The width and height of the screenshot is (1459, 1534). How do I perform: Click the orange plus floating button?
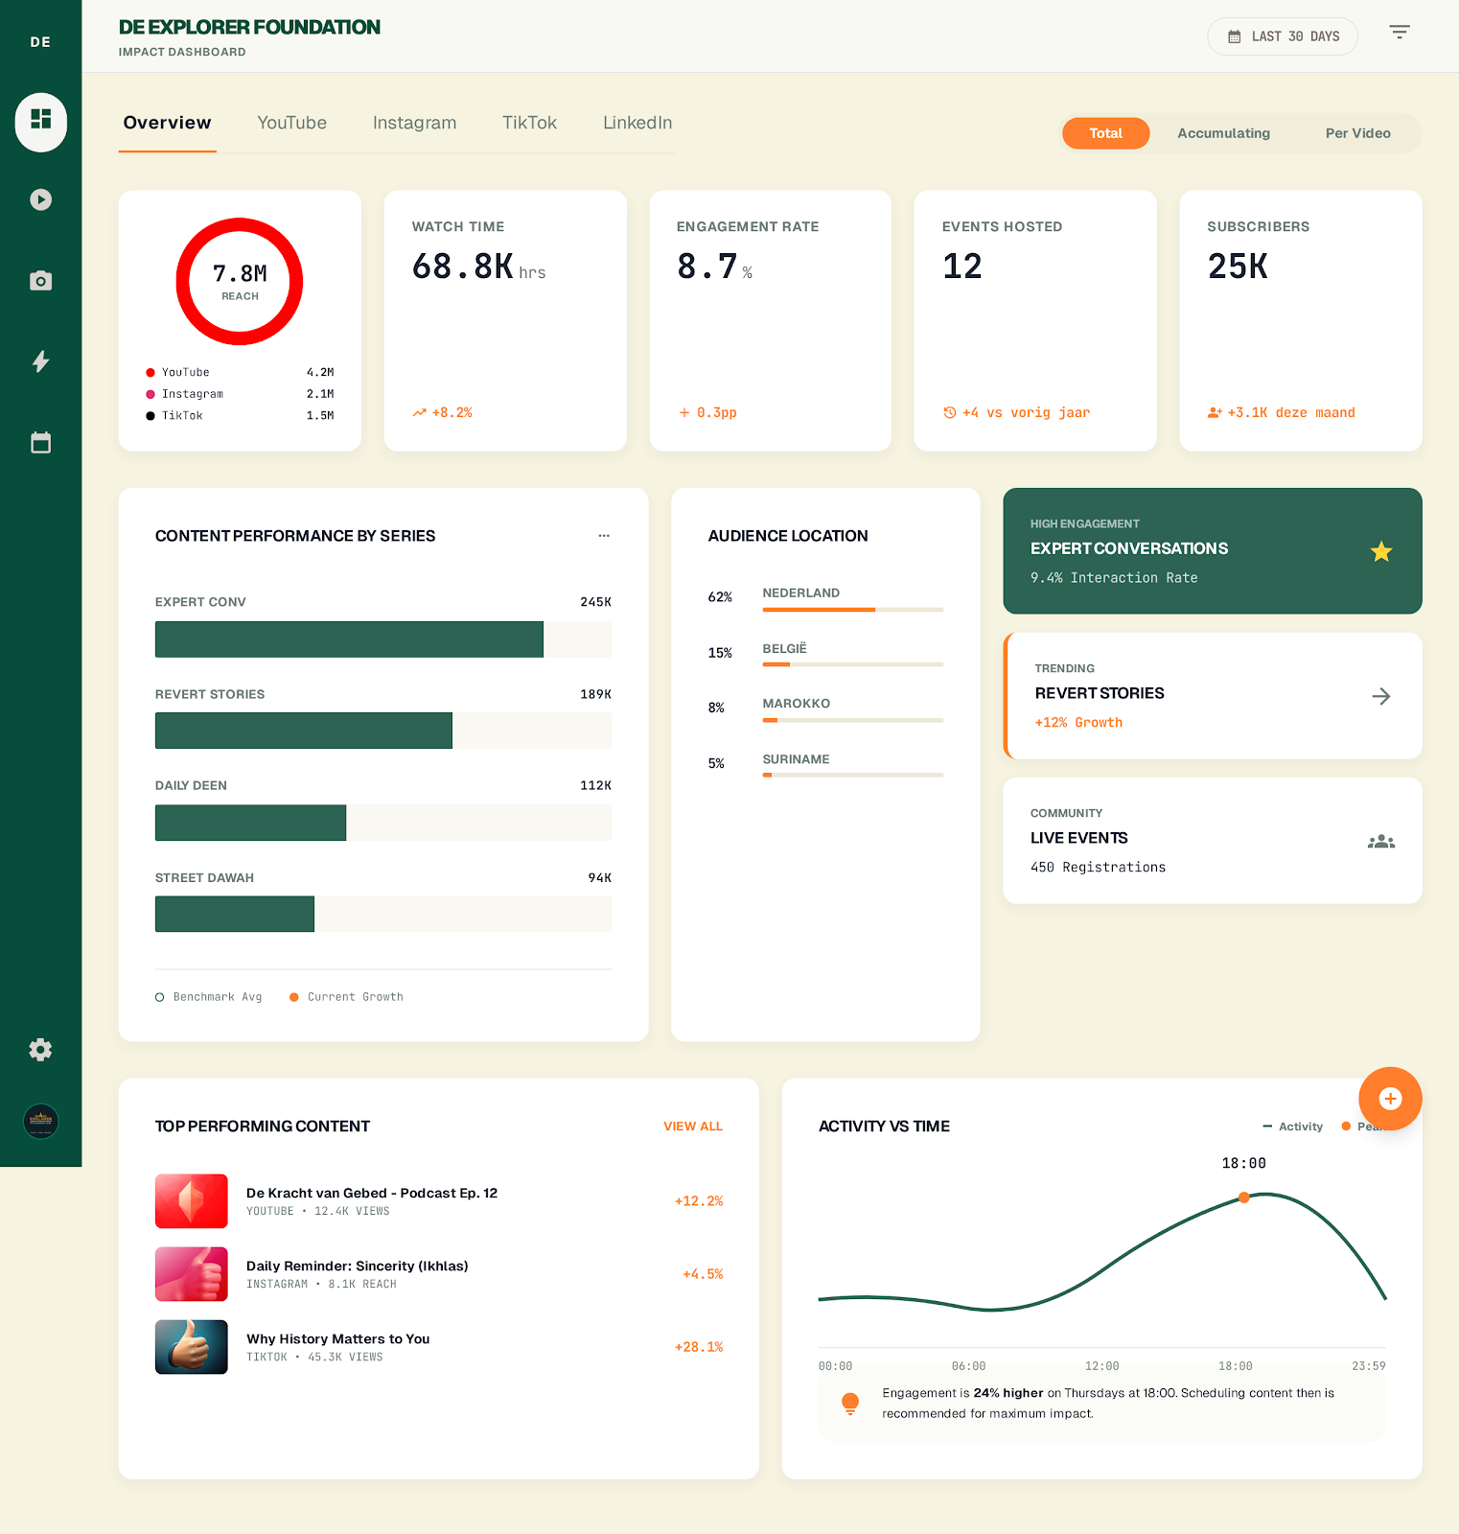[x=1390, y=1099]
